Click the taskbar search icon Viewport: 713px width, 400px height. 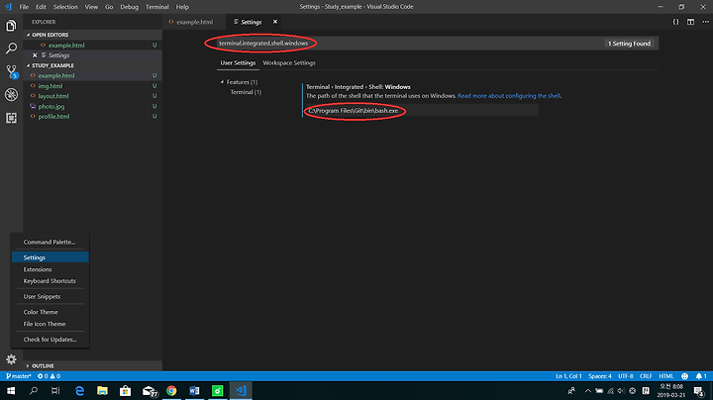tap(34, 391)
